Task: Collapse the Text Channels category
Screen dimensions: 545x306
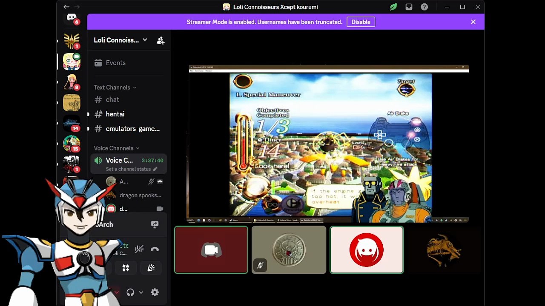Action: pyautogui.click(x=115, y=88)
